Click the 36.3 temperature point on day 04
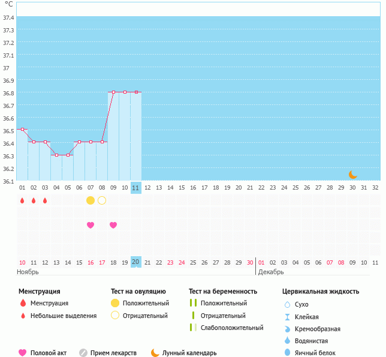386x357 pixels. pyautogui.click(x=56, y=155)
